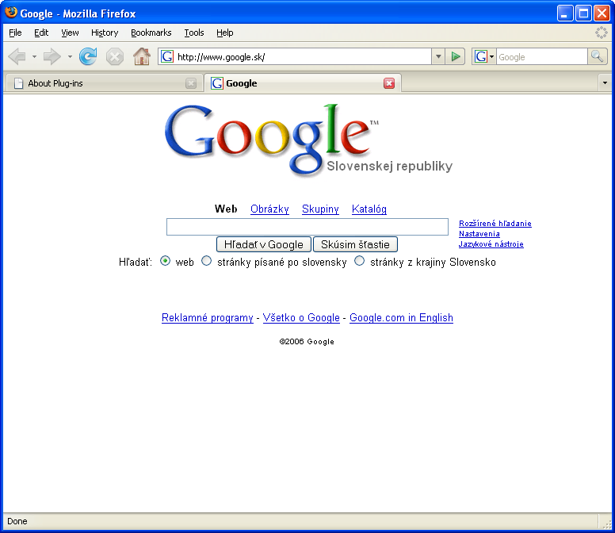This screenshot has height=533, width=615.
Task: Open the Nastavenia link
Action: click(479, 233)
